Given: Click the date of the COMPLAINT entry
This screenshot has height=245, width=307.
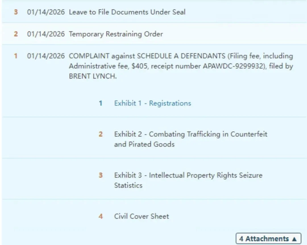Looking at the screenshot, I should tap(46, 56).
